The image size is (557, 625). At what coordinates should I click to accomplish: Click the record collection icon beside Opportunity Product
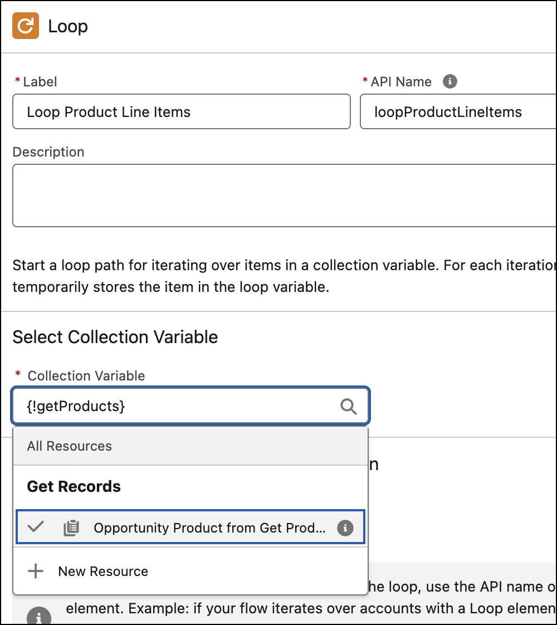(71, 528)
